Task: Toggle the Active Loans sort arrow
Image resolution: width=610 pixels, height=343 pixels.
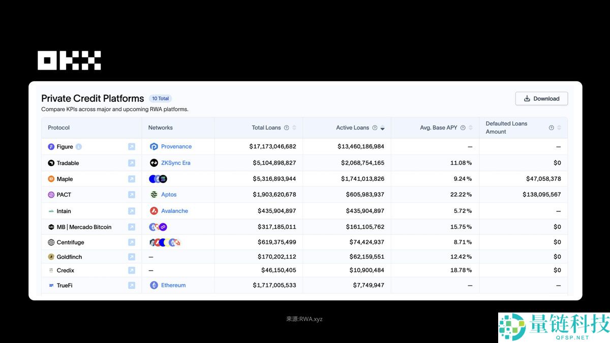Action: click(382, 128)
